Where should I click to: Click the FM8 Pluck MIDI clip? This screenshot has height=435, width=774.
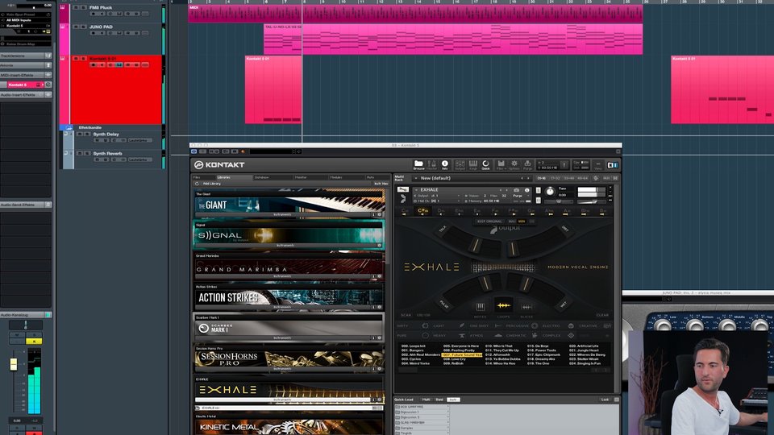click(414, 14)
